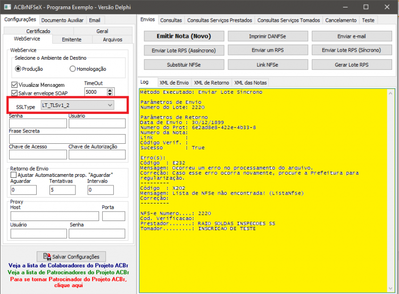Click the WebService Usuário field
This screenshot has height=294, width=399.
tap(97, 124)
